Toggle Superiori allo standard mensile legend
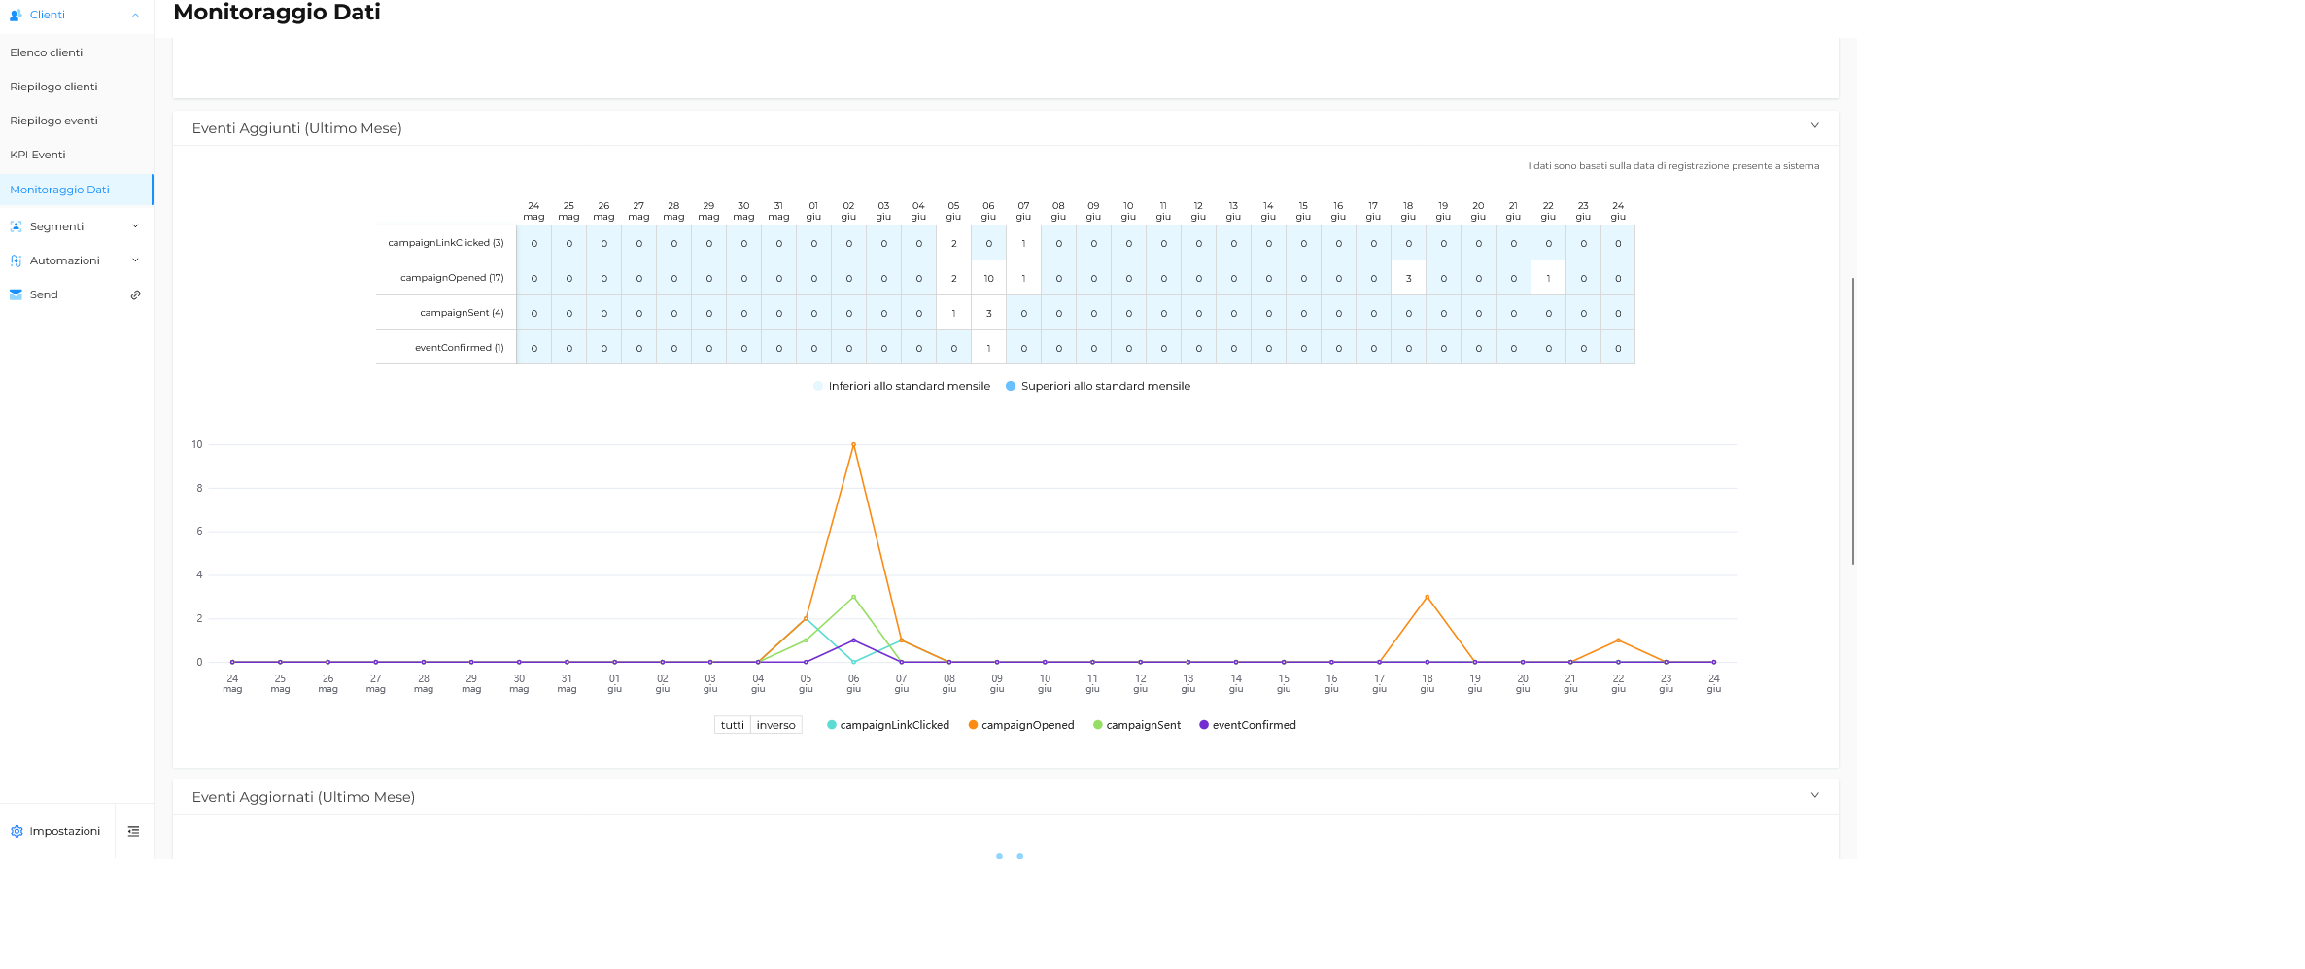2305x969 pixels. coord(1098,386)
